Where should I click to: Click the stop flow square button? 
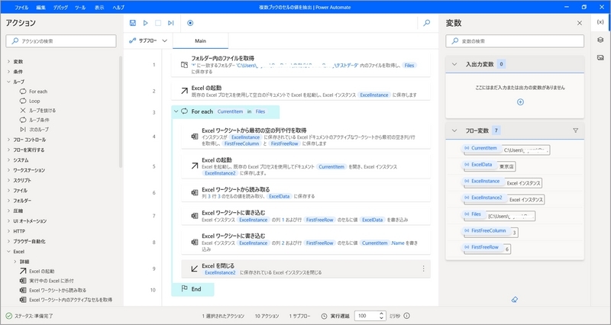point(158,23)
